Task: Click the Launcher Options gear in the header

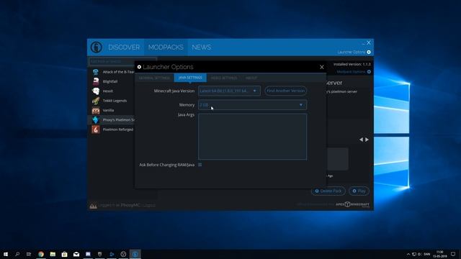Action: coord(369,53)
